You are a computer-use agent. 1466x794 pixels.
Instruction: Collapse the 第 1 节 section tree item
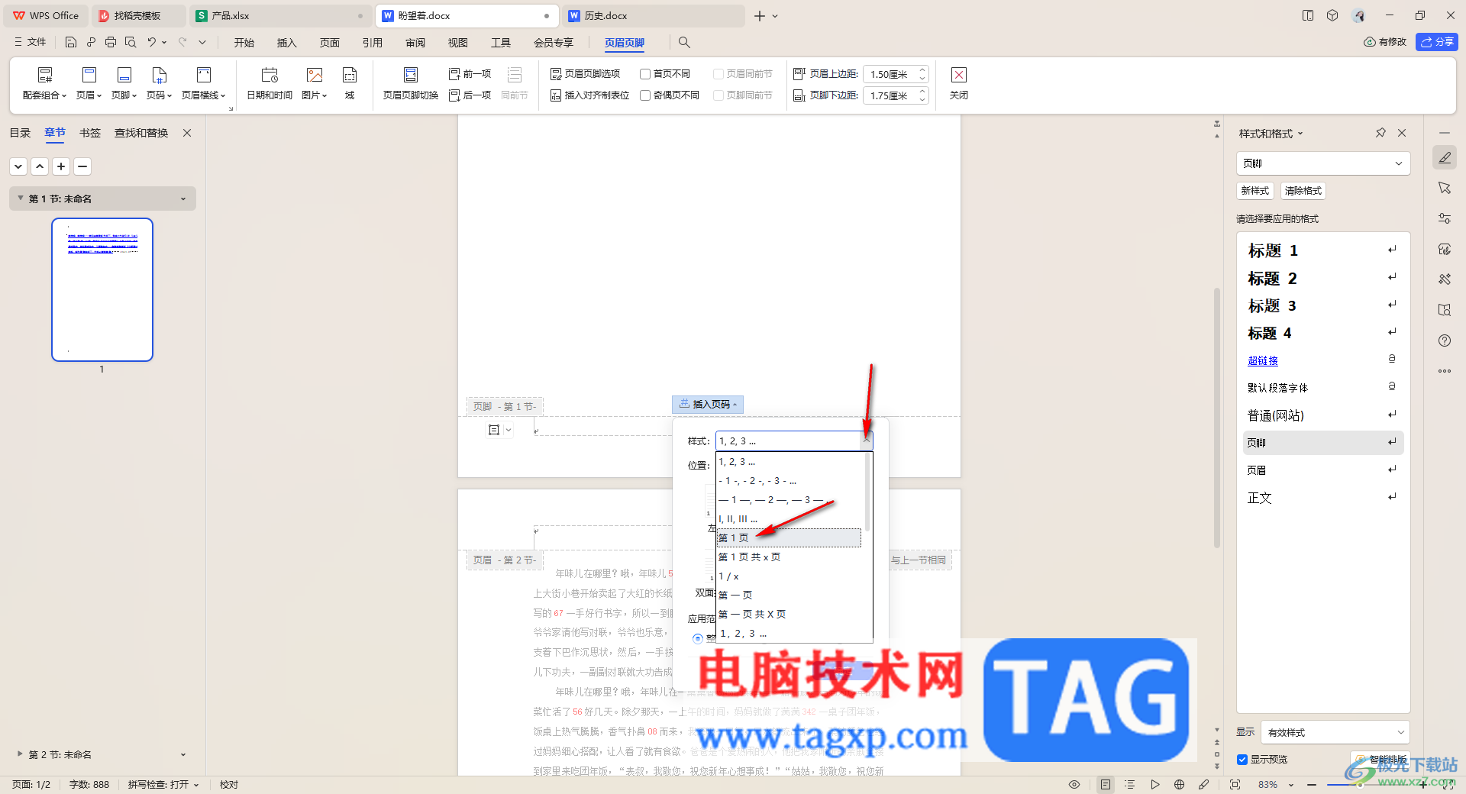[x=21, y=198]
